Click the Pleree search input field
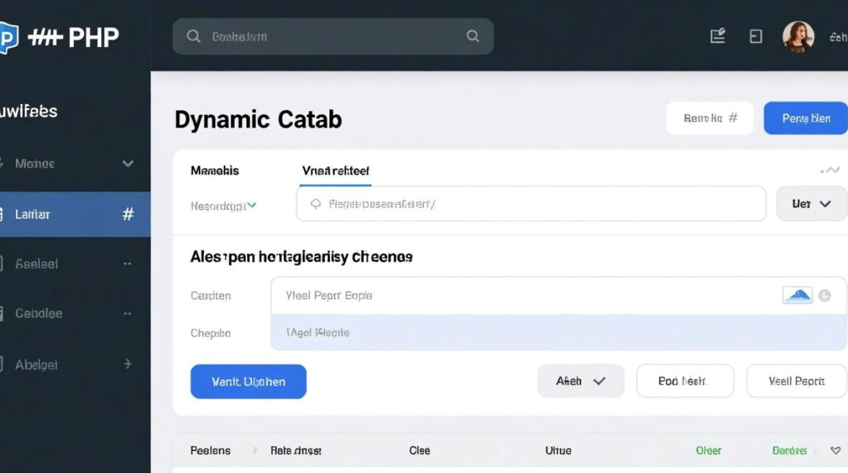Viewport: 848px width, 473px height. [531, 204]
